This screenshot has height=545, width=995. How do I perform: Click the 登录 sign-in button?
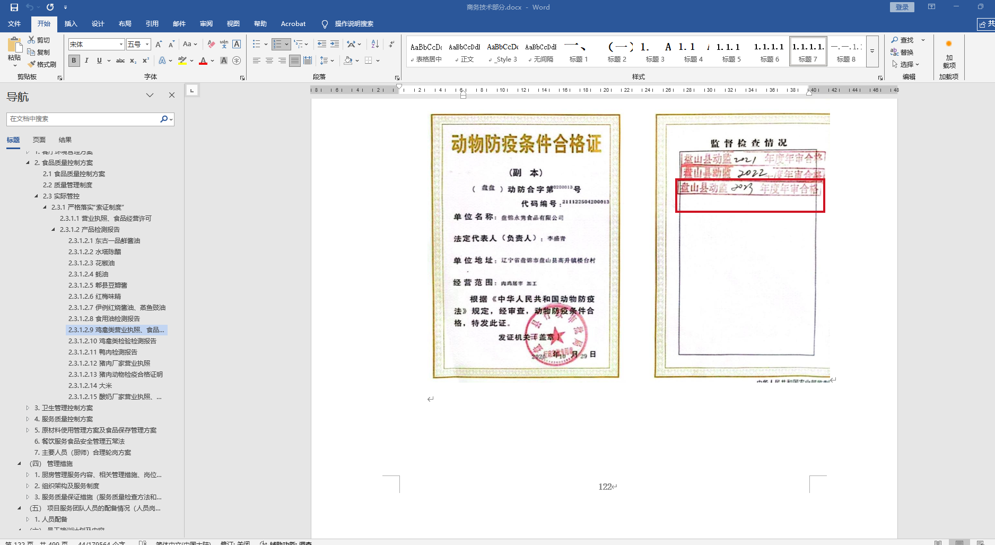pos(902,7)
